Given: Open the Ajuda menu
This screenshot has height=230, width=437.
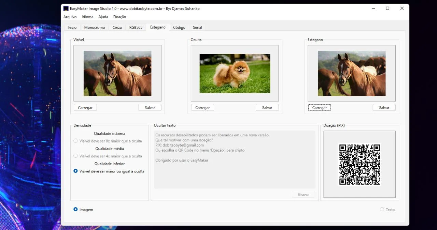Looking at the screenshot, I should click(x=103, y=17).
